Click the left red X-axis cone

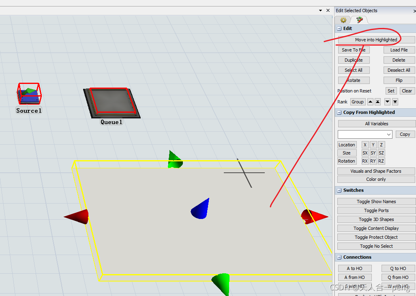pos(76,217)
